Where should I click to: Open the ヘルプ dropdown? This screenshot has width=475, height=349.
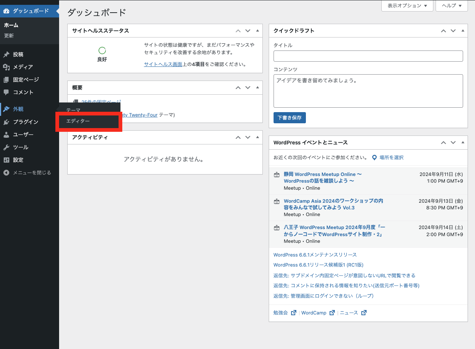[452, 6]
